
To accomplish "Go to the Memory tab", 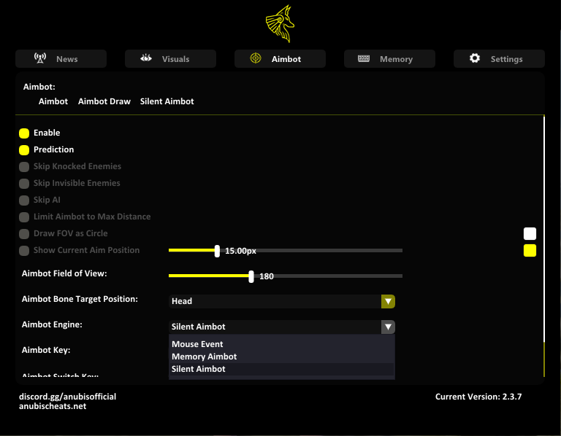I will pos(389,58).
